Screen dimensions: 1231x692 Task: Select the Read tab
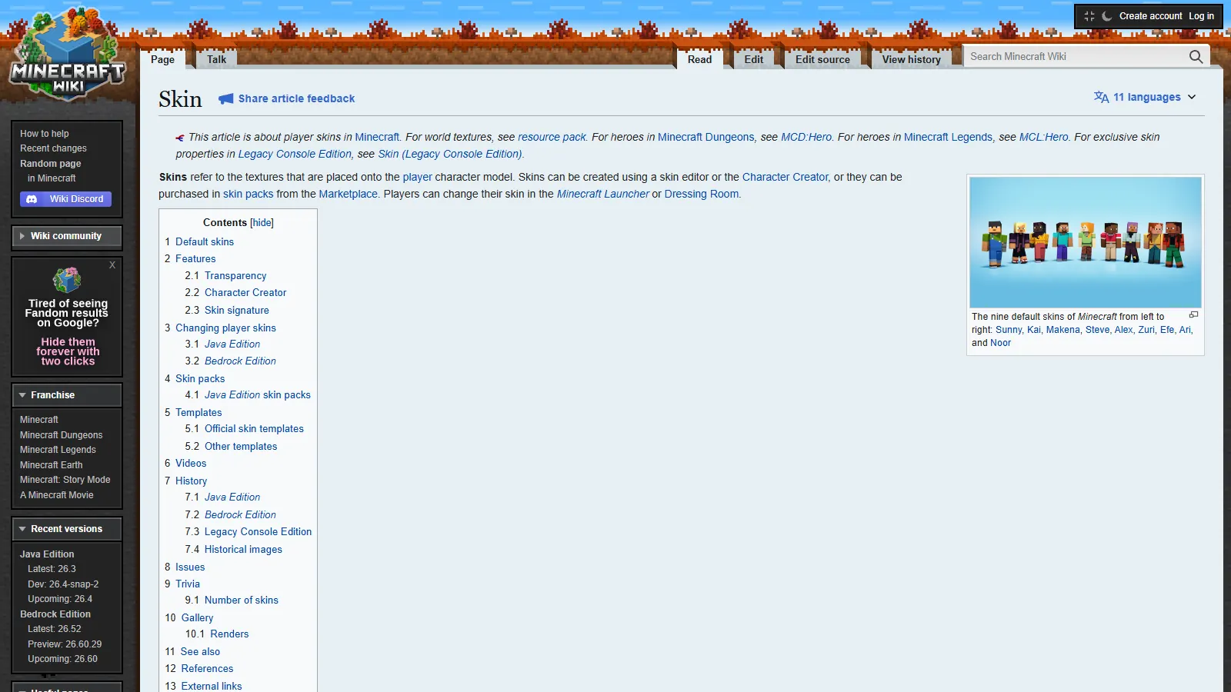pos(699,59)
